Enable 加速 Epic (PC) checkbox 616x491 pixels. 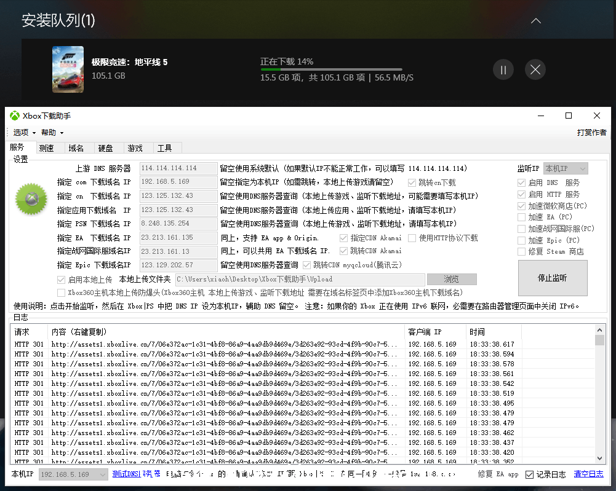(x=521, y=240)
